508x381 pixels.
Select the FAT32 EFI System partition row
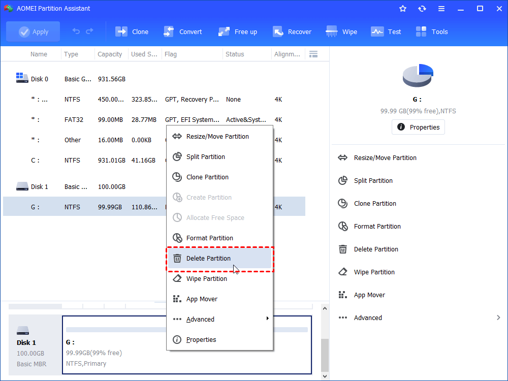click(x=154, y=119)
